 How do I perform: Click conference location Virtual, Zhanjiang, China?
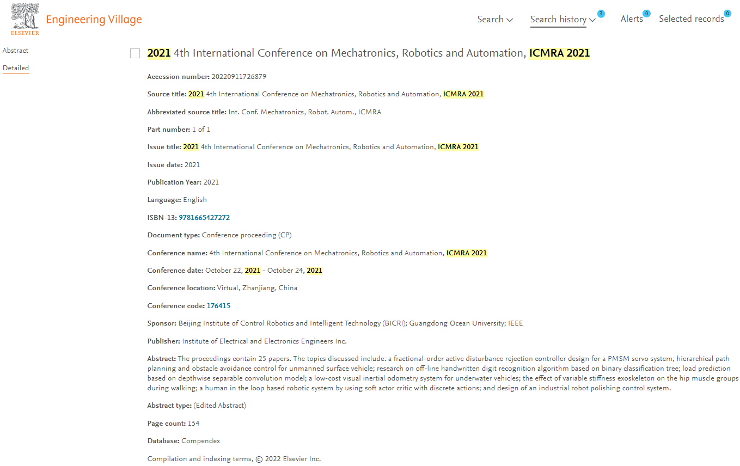tap(257, 288)
